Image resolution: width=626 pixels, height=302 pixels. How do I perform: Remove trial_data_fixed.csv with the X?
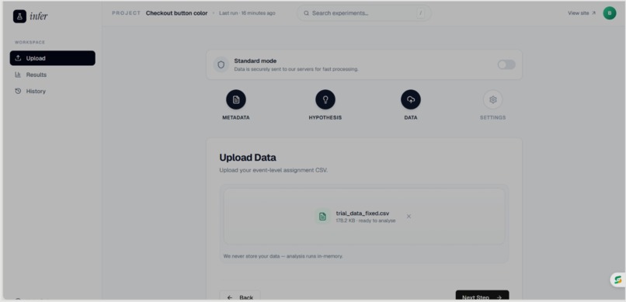[409, 217]
